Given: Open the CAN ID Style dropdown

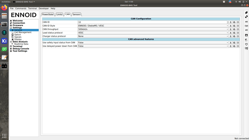Looking at the screenshot, I should [153, 26].
